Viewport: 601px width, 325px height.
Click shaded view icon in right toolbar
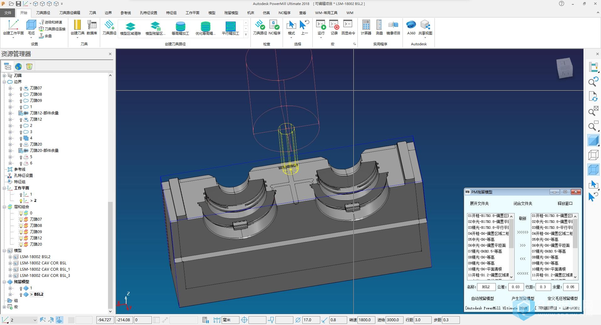pos(593,140)
